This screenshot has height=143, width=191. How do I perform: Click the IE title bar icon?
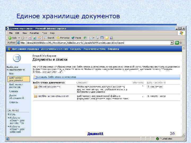pos(7,28)
